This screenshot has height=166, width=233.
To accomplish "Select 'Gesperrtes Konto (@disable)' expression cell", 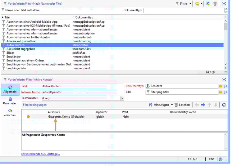I will tap(66, 117).
